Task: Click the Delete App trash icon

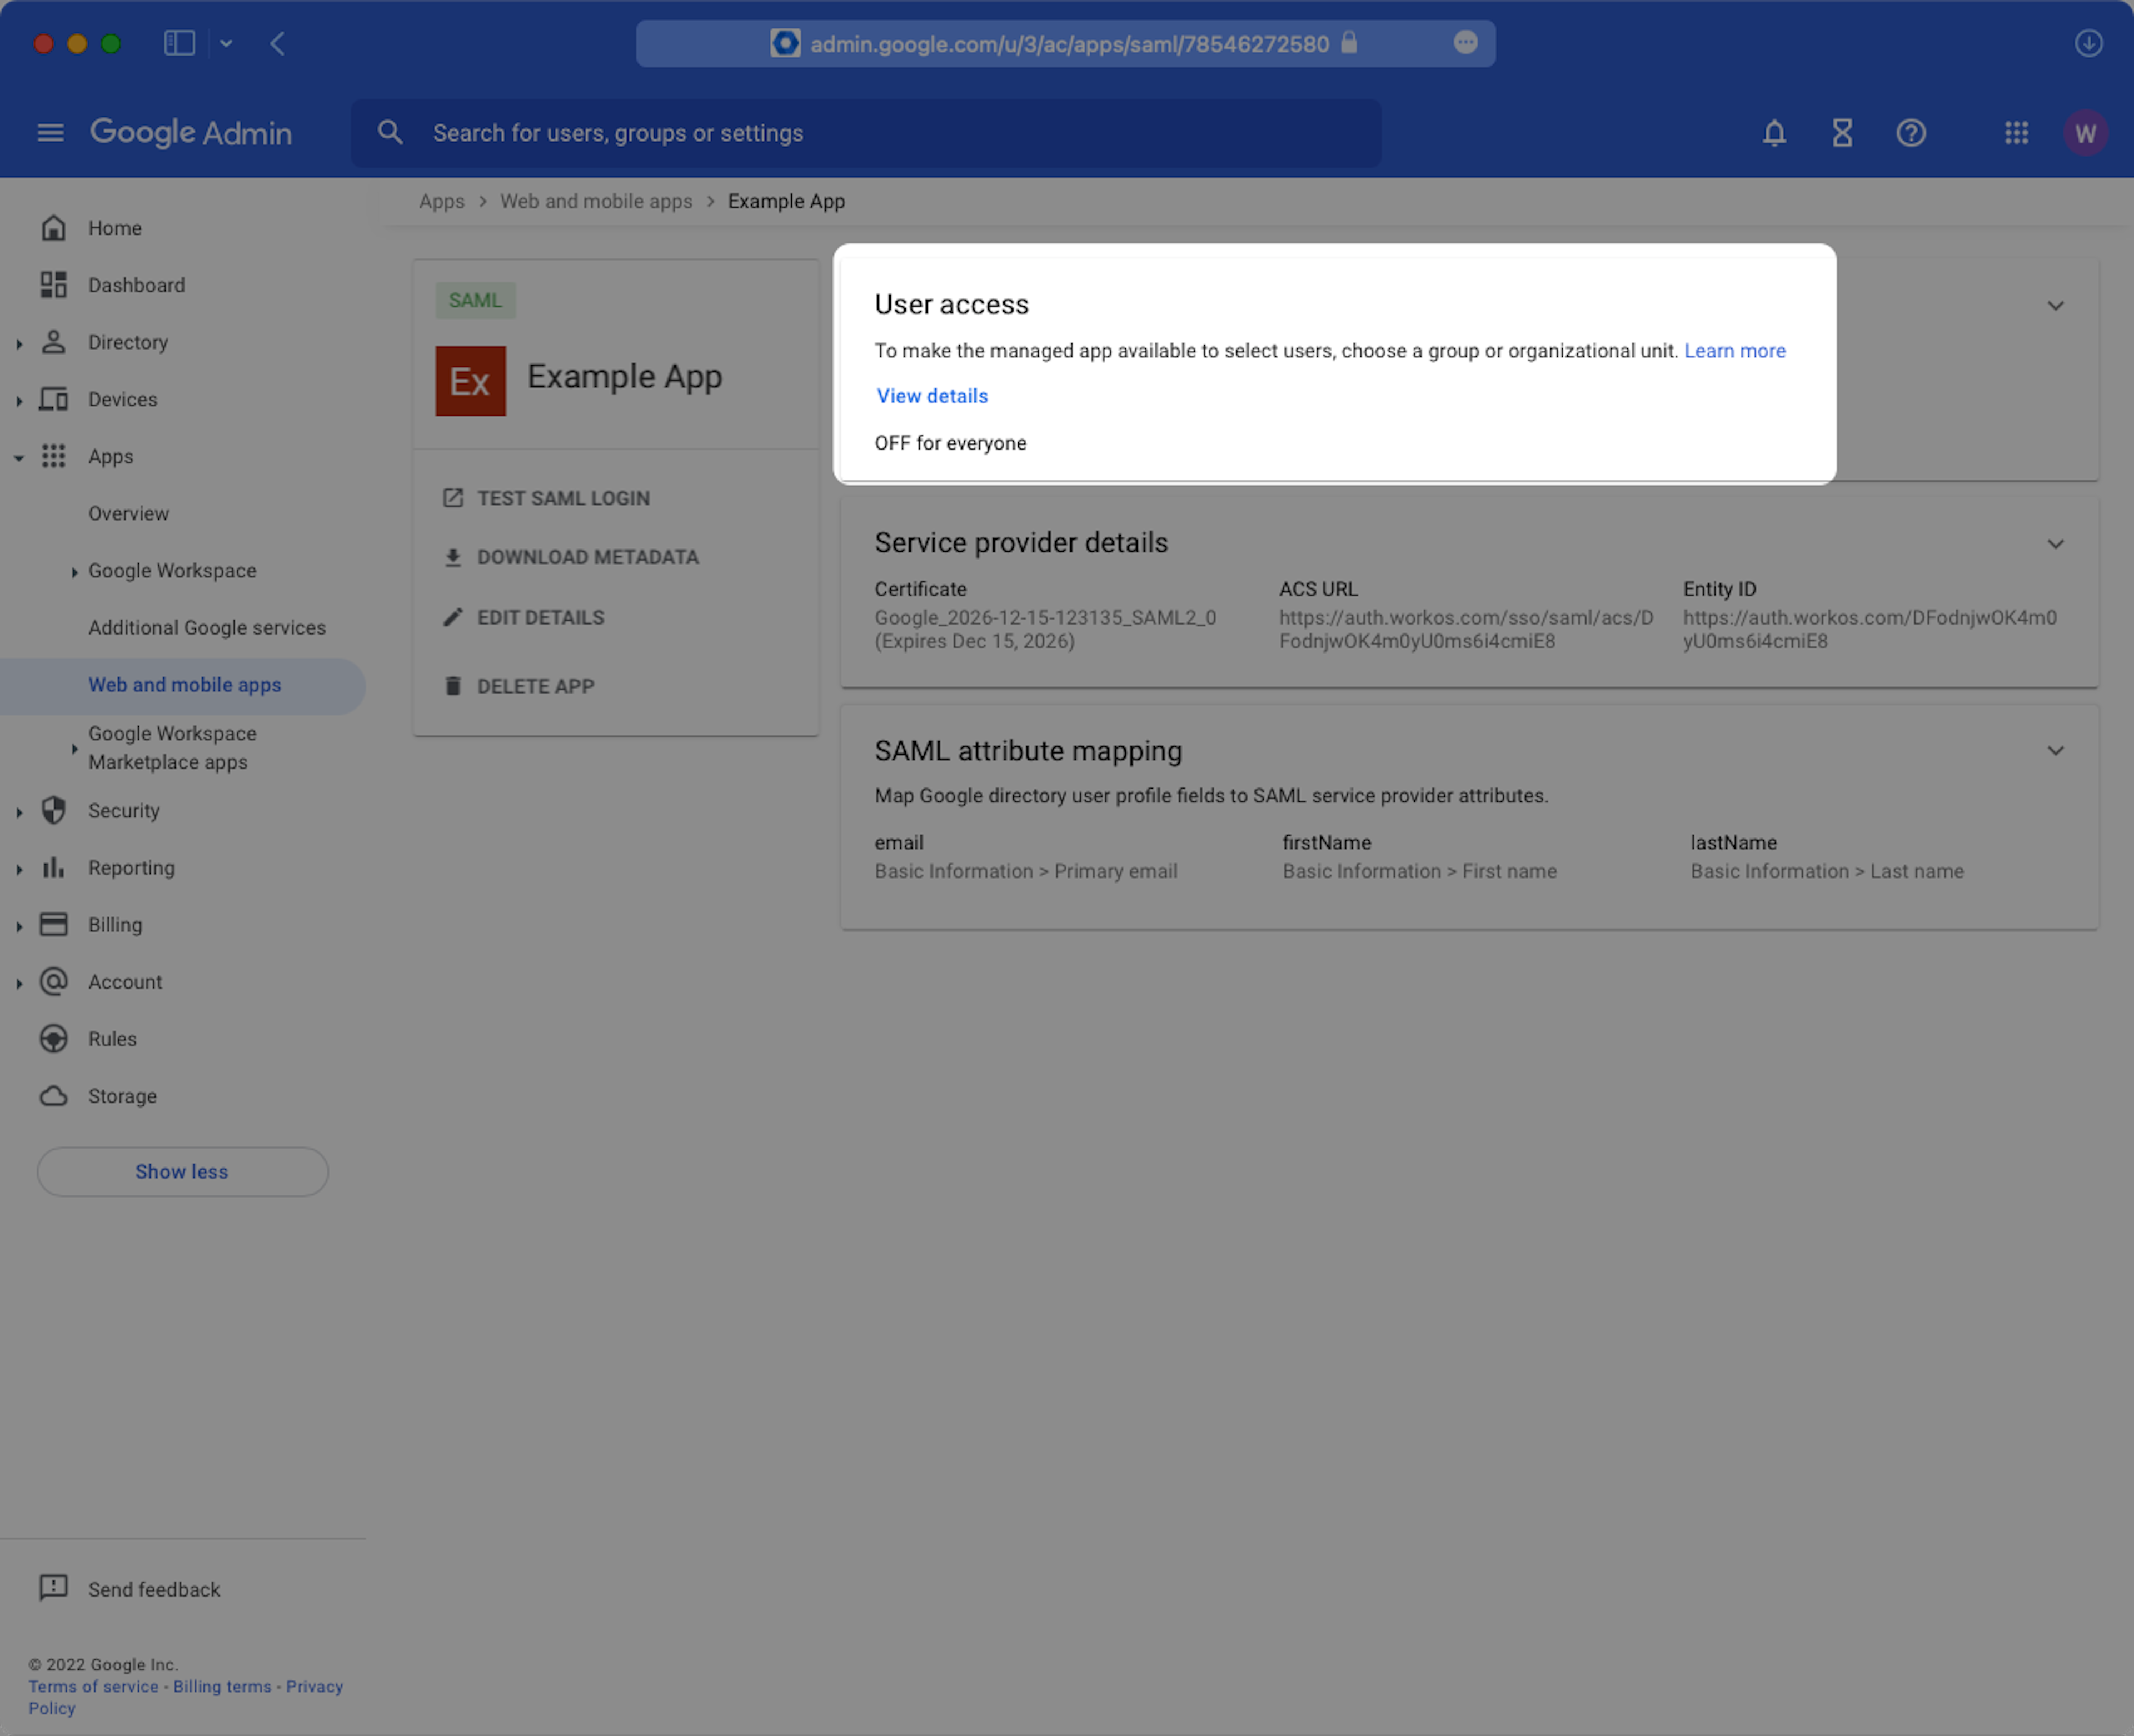Action: point(453,686)
